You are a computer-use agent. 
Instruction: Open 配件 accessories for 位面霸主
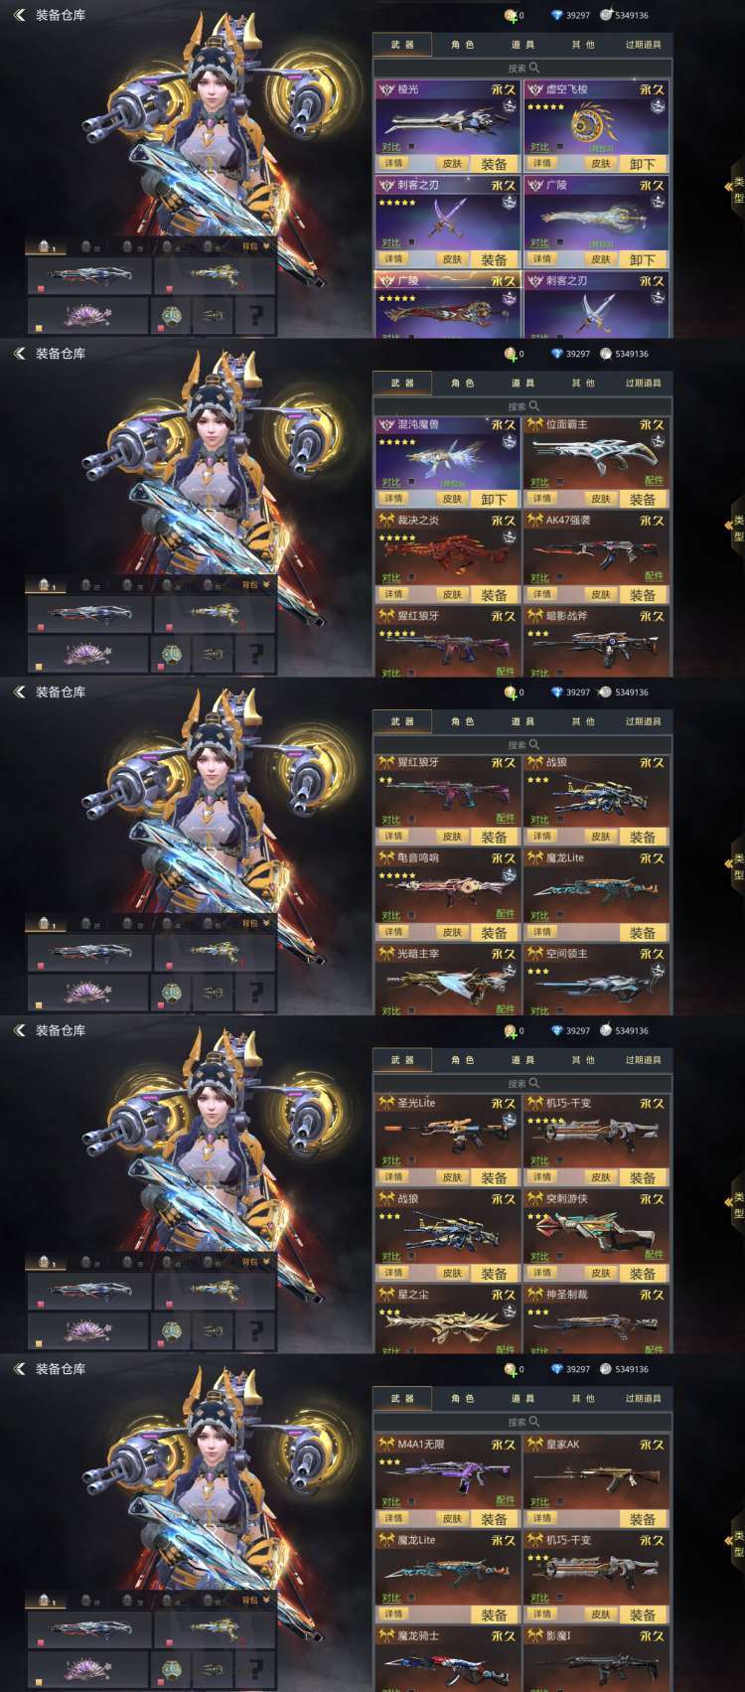[654, 481]
